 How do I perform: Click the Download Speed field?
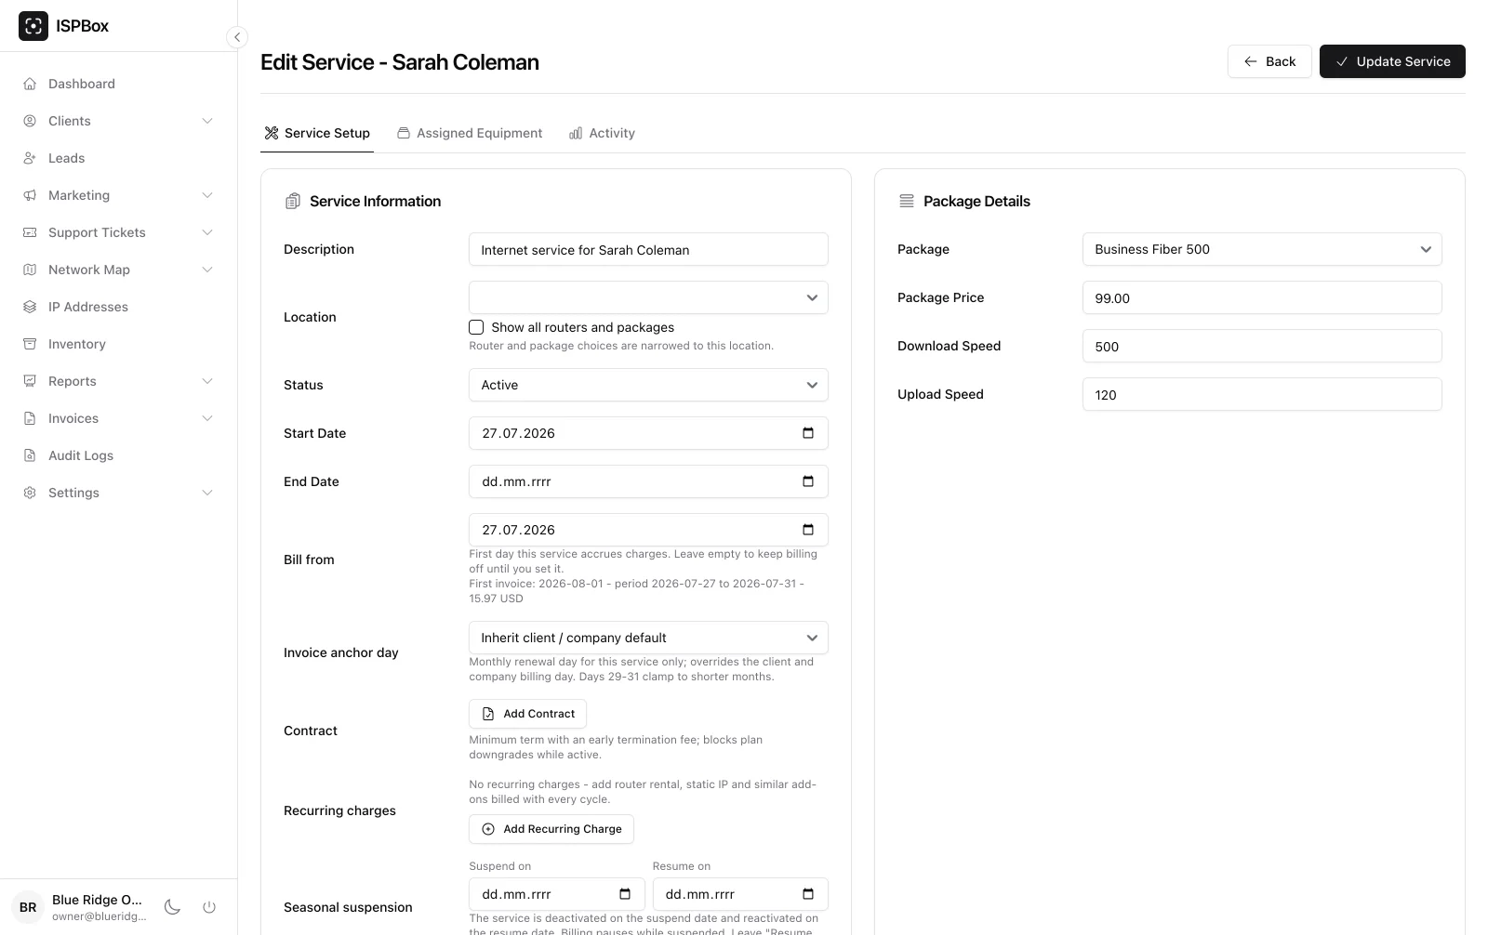pyautogui.click(x=1262, y=346)
